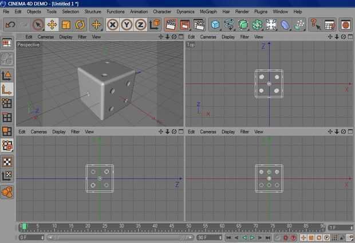Open the File menu

pos(6,11)
